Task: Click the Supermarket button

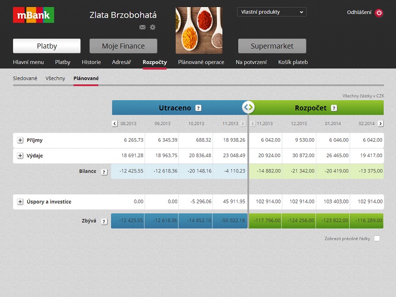Action: tap(272, 46)
